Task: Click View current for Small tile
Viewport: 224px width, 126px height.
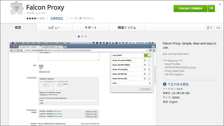Action: click(57, 111)
